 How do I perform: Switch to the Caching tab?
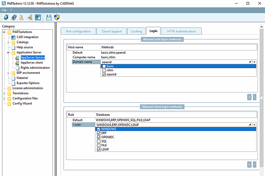(x=136, y=31)
